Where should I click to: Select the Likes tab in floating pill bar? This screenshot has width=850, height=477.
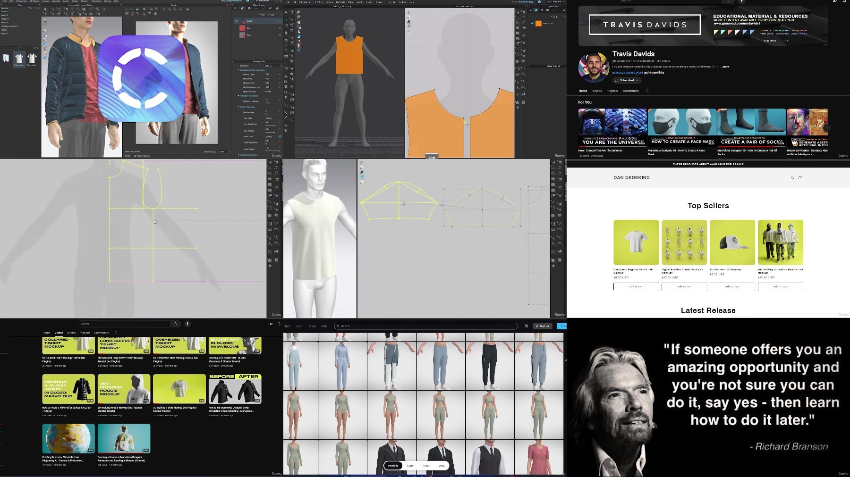442,466
